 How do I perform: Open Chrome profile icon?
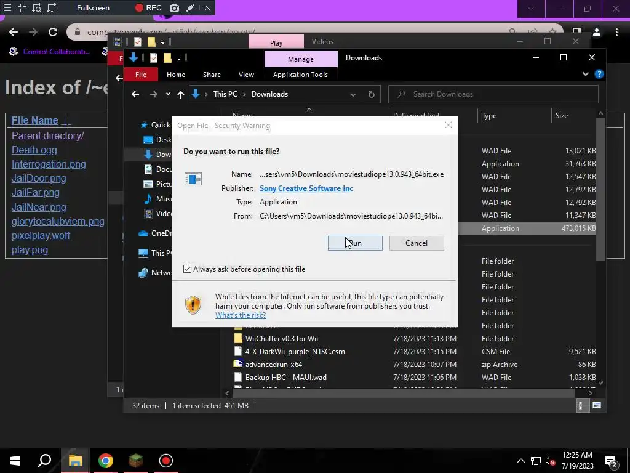coord(597,32)
